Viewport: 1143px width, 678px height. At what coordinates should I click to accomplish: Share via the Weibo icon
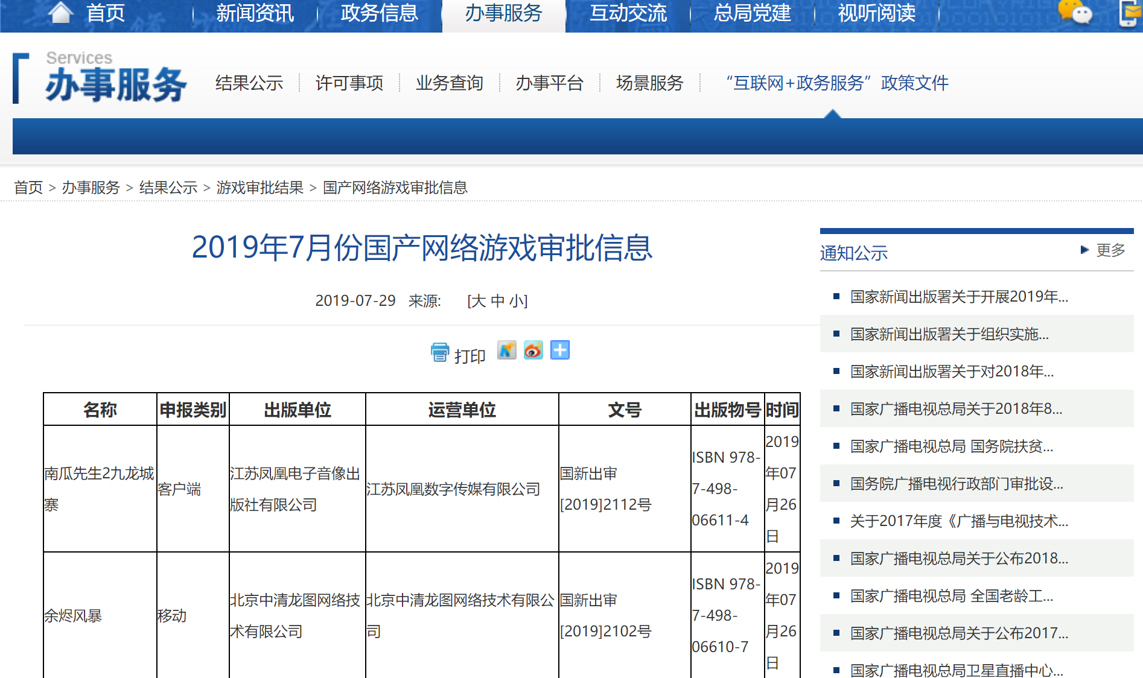[x=533, y=350]
